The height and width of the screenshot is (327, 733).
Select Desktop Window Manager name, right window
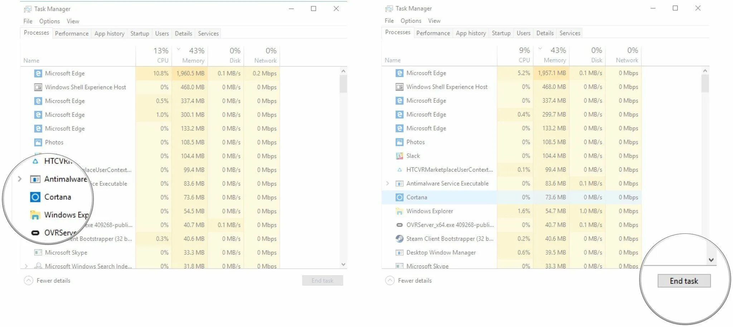(441, 253)
